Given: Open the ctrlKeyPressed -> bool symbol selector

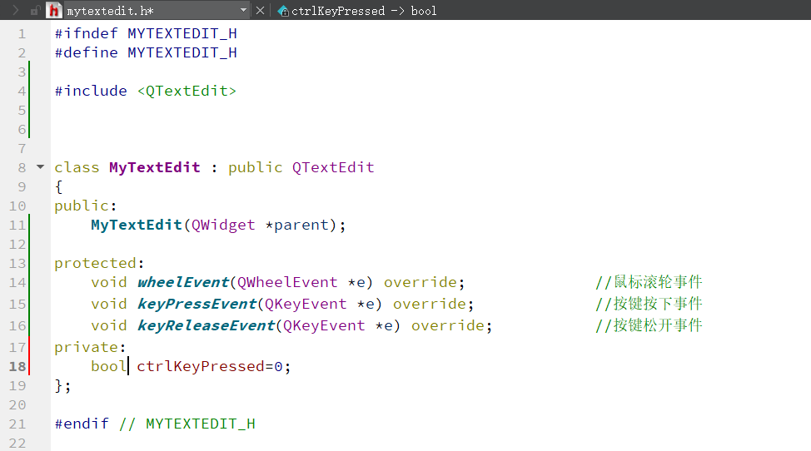Looking at the screenshot, I should click(x=364, y=11).
